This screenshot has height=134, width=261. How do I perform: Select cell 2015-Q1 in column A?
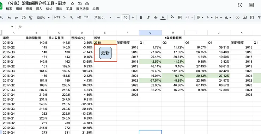[13, 43]
